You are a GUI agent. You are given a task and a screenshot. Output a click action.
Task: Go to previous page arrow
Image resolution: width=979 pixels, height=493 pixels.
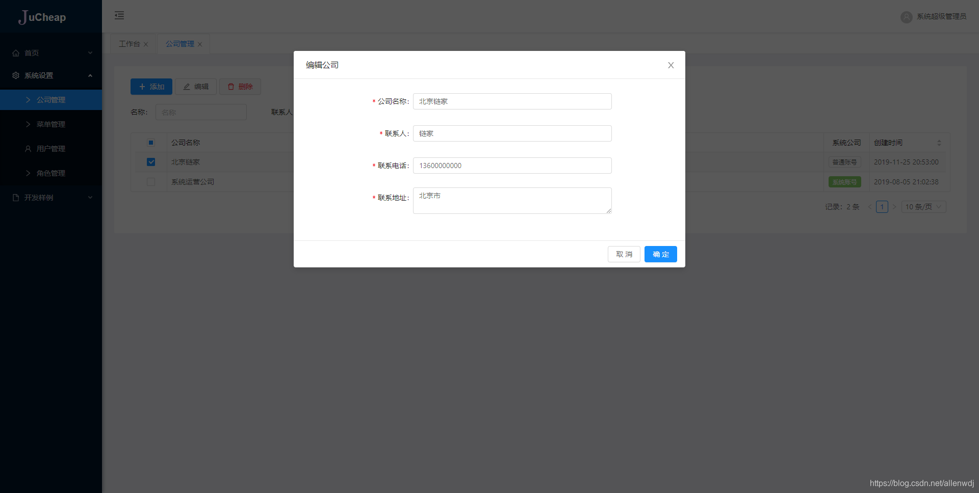point(870,207)
